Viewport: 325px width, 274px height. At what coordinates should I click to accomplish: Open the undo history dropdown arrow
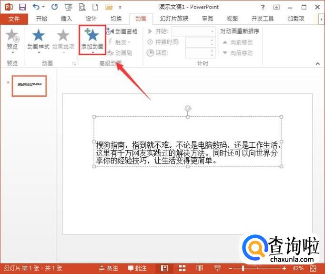click(43, 7)
